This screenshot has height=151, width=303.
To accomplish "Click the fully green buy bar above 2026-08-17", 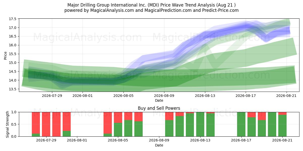I will pos(241,124).
